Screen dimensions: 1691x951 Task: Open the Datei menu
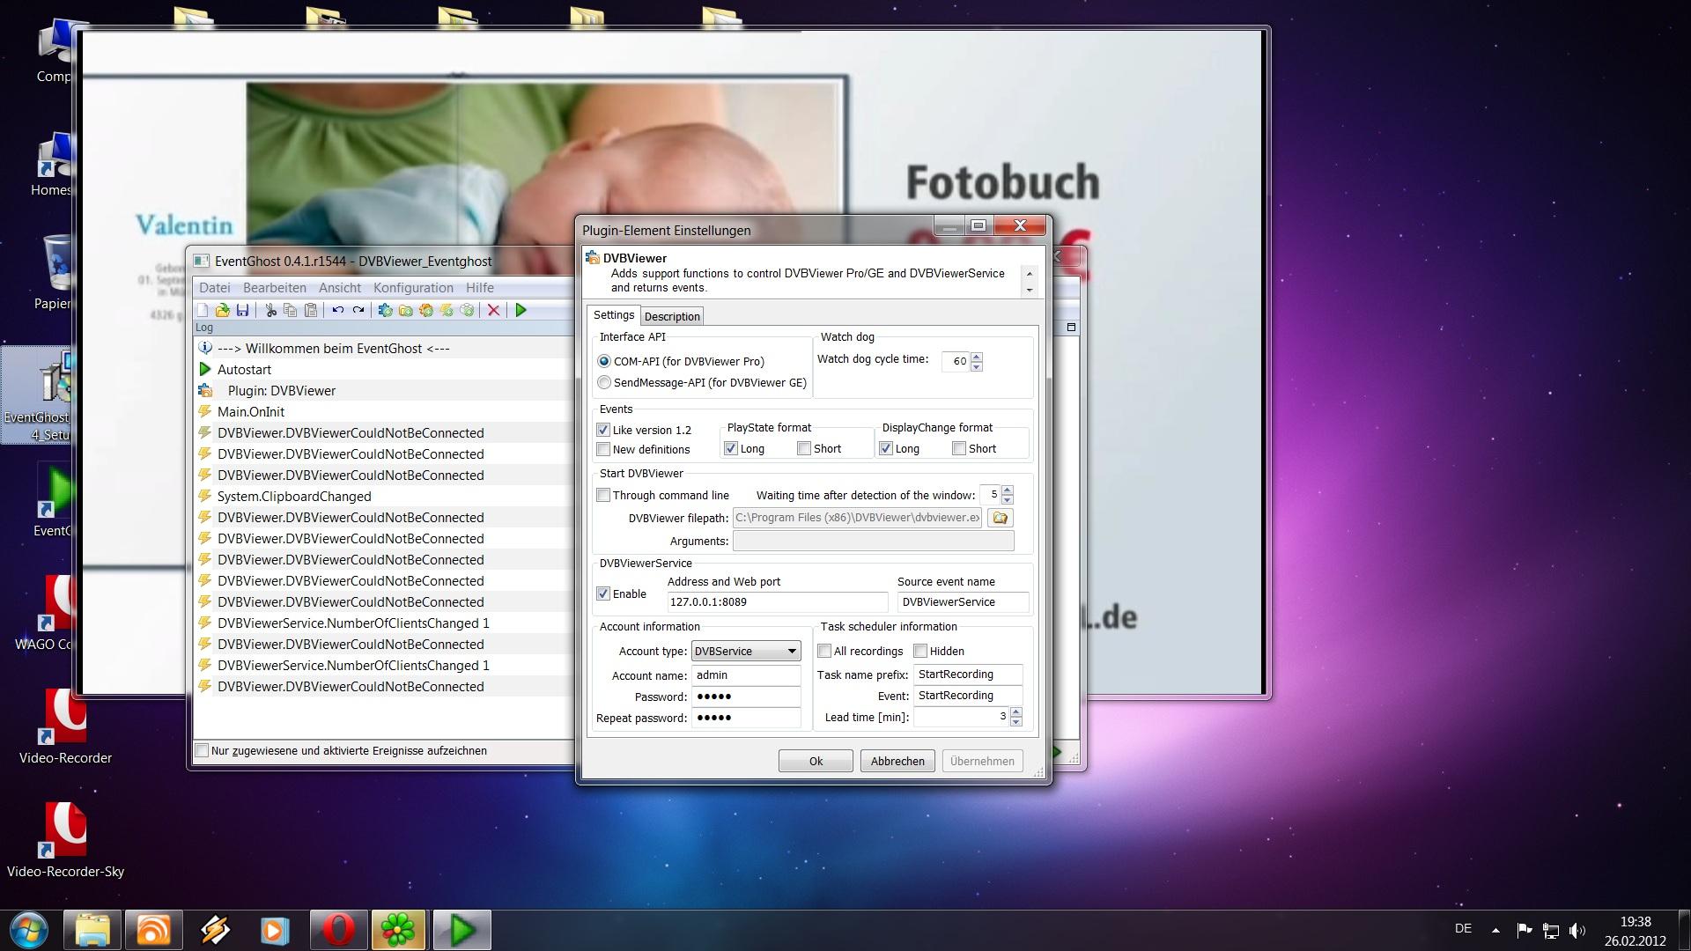pyautogui.click(x=214, y=288)
